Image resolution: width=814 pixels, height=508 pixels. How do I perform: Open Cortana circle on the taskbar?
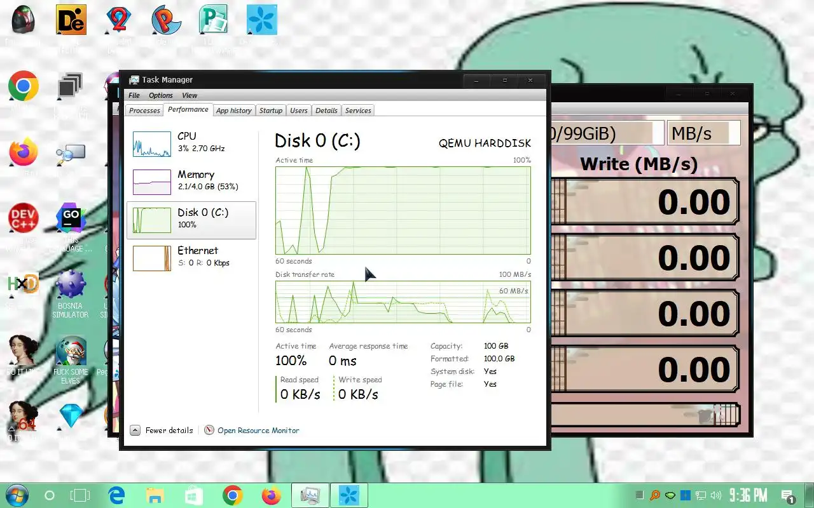50,495
